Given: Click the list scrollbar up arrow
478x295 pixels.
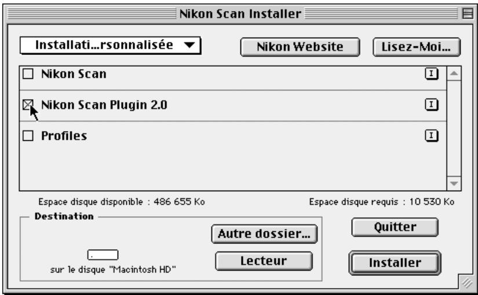Looking at the screenshot, I should pos(454,74).
